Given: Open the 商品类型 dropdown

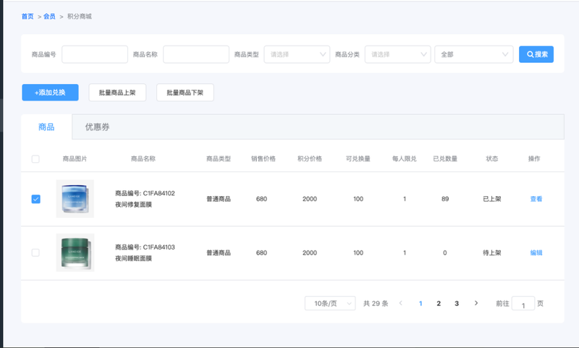Looking at the screenshot, I should [297, 54].
